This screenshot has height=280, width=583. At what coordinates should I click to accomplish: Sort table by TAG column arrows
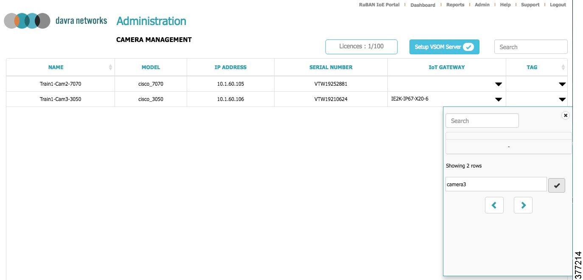(563, 67)
